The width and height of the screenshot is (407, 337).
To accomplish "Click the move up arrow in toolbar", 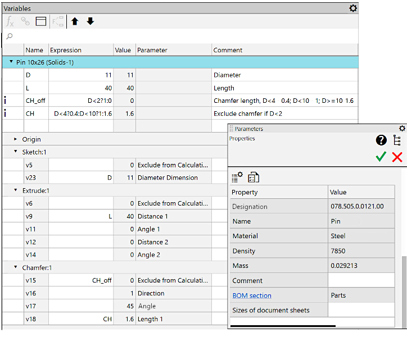I will (x=75, y=22).
